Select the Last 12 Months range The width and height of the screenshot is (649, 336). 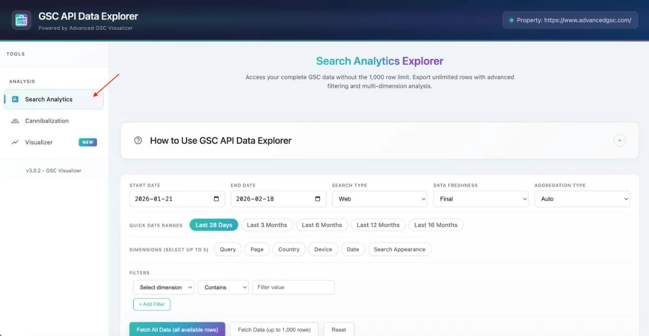point(378,225)
